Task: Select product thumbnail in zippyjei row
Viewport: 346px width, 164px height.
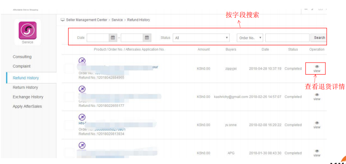Action: (x=69, y=69)
